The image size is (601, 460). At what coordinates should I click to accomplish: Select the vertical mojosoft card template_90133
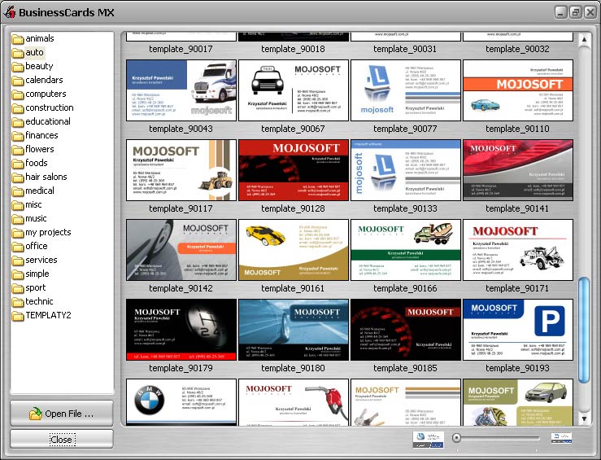406,170
